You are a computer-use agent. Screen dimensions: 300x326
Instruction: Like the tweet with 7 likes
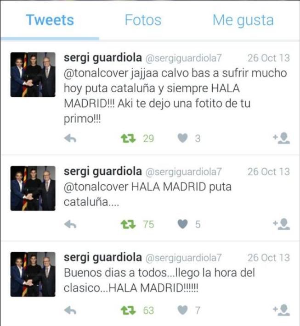click(182, 310)
